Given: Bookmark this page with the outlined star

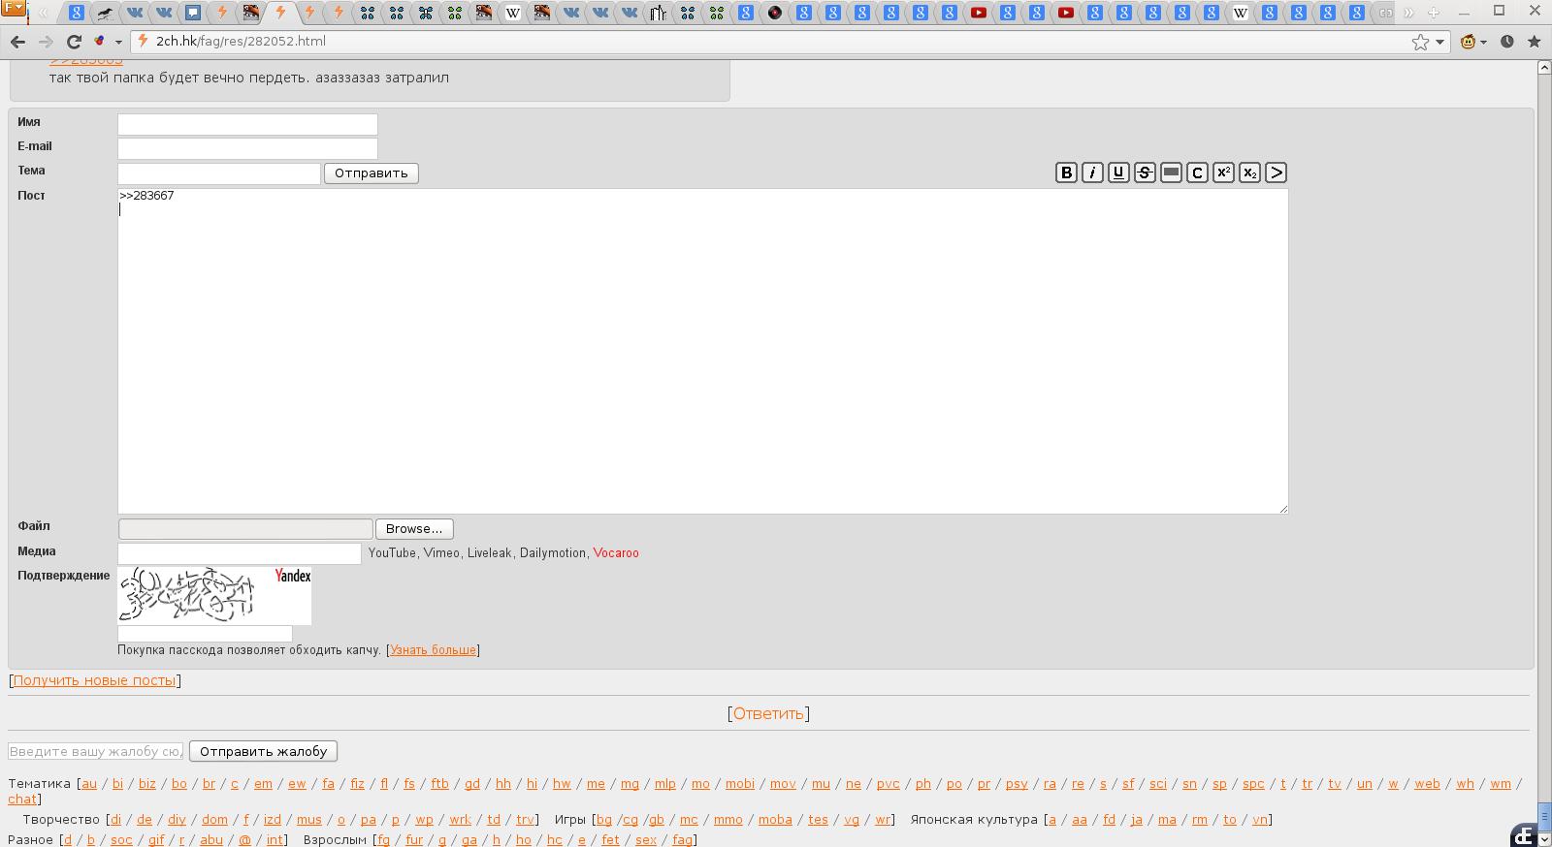Looking at the screenshot, I should point(1420,42).
